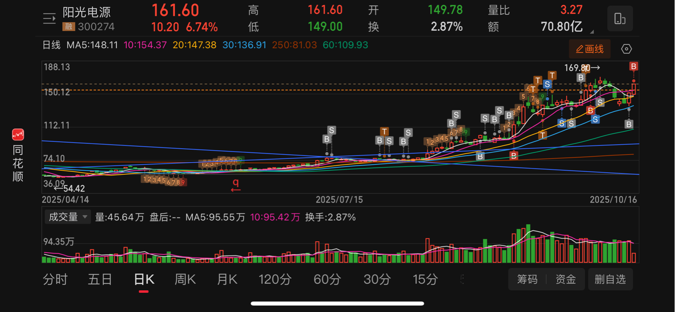
Task: Switch to 15分 chart tab
Action: pyautogui.click(x=425, y=279)
